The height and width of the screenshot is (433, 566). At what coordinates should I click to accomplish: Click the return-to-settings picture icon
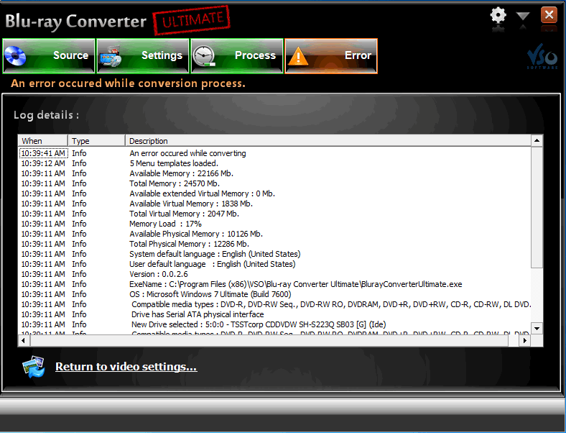[34, 367]
